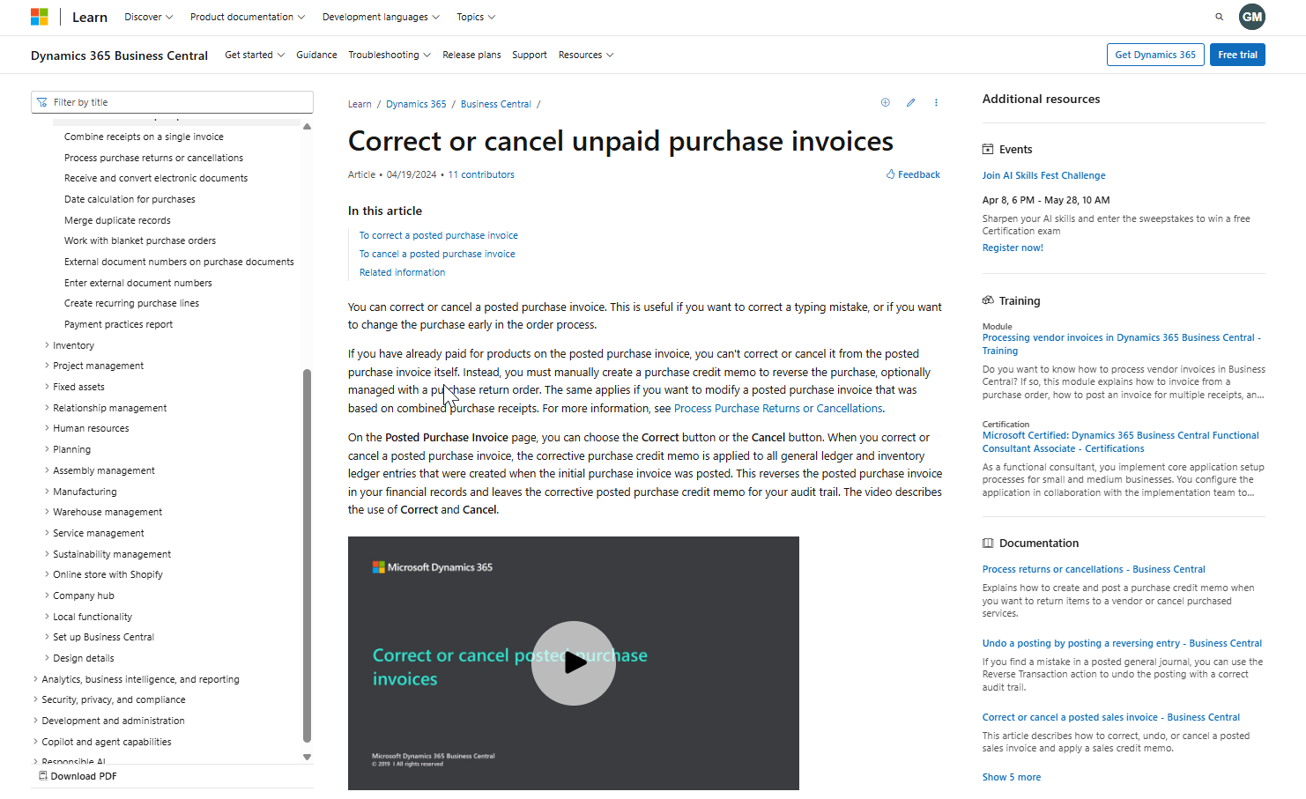Open the Release plans menu item
Screen dimensions: 1306x799
tap(471, 55)
